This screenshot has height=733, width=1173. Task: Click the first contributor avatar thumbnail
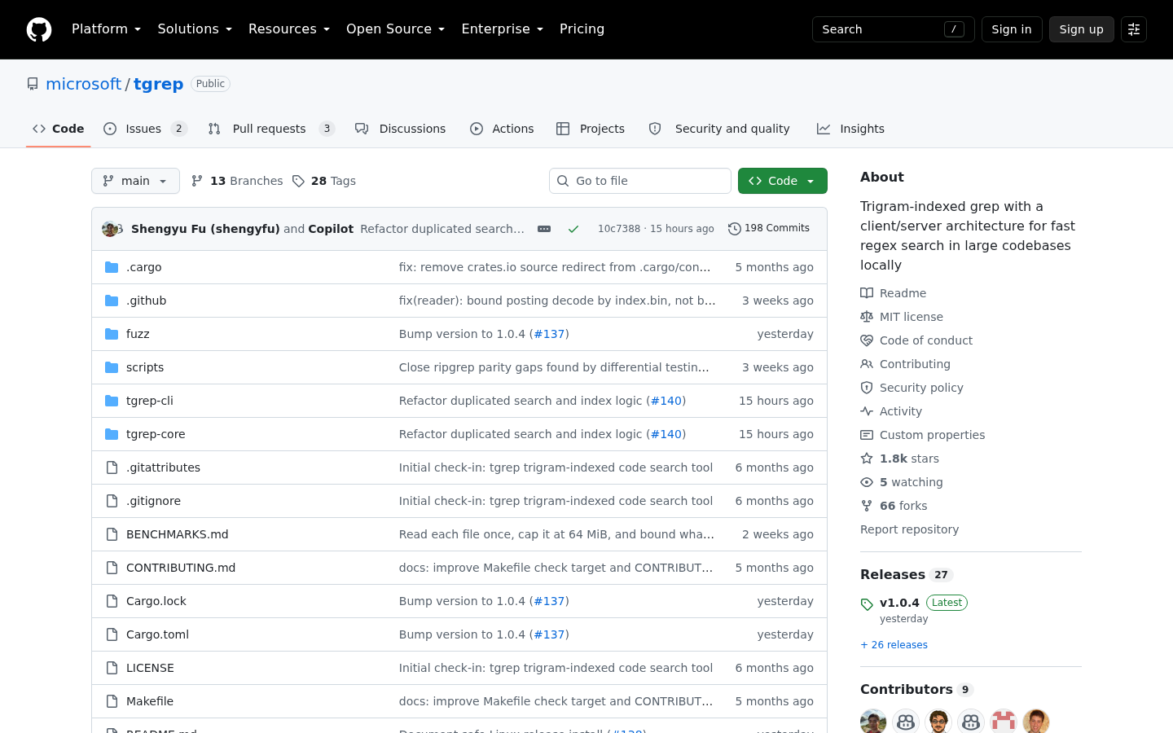click(x=873, y=722)
